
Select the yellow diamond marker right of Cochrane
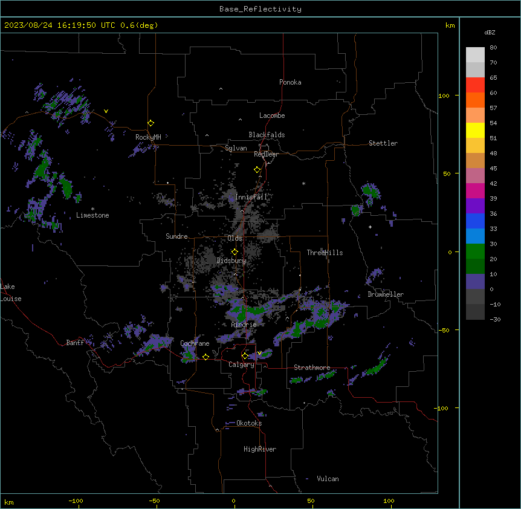(x=205, y=357)
